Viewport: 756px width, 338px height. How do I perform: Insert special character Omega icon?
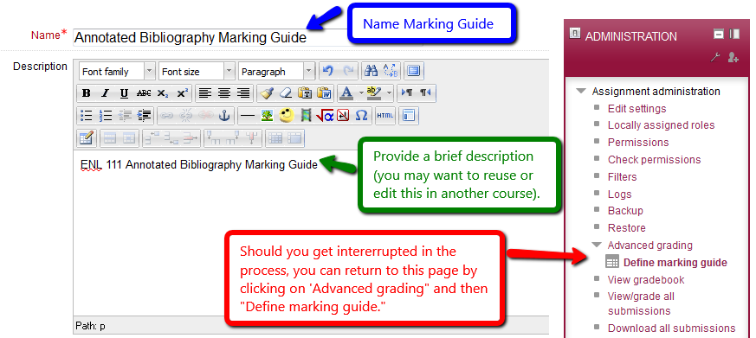361,116
